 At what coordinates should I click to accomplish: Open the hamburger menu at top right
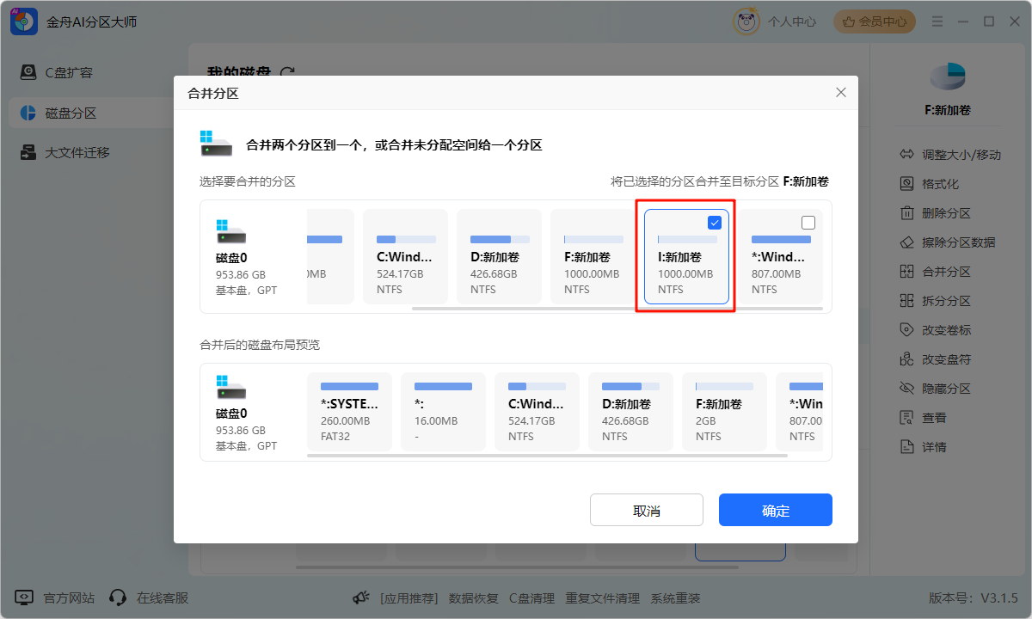[937, 21]
